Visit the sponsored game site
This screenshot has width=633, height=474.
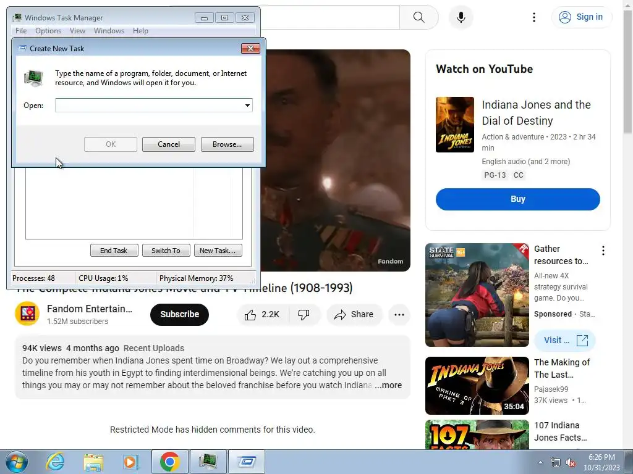(565, 340)
